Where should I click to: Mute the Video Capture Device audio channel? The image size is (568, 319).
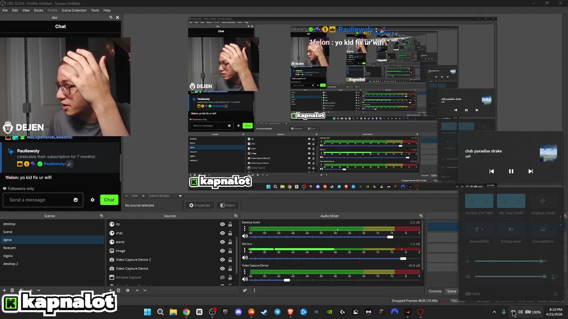(x=245, y=279)
